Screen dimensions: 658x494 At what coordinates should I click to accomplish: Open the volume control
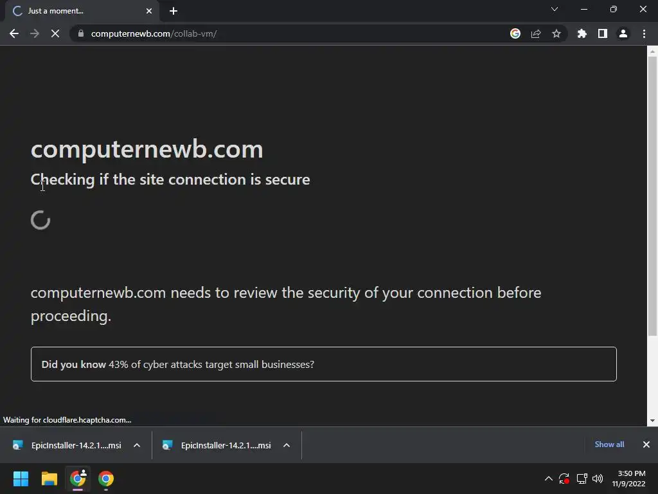[598, 479]
